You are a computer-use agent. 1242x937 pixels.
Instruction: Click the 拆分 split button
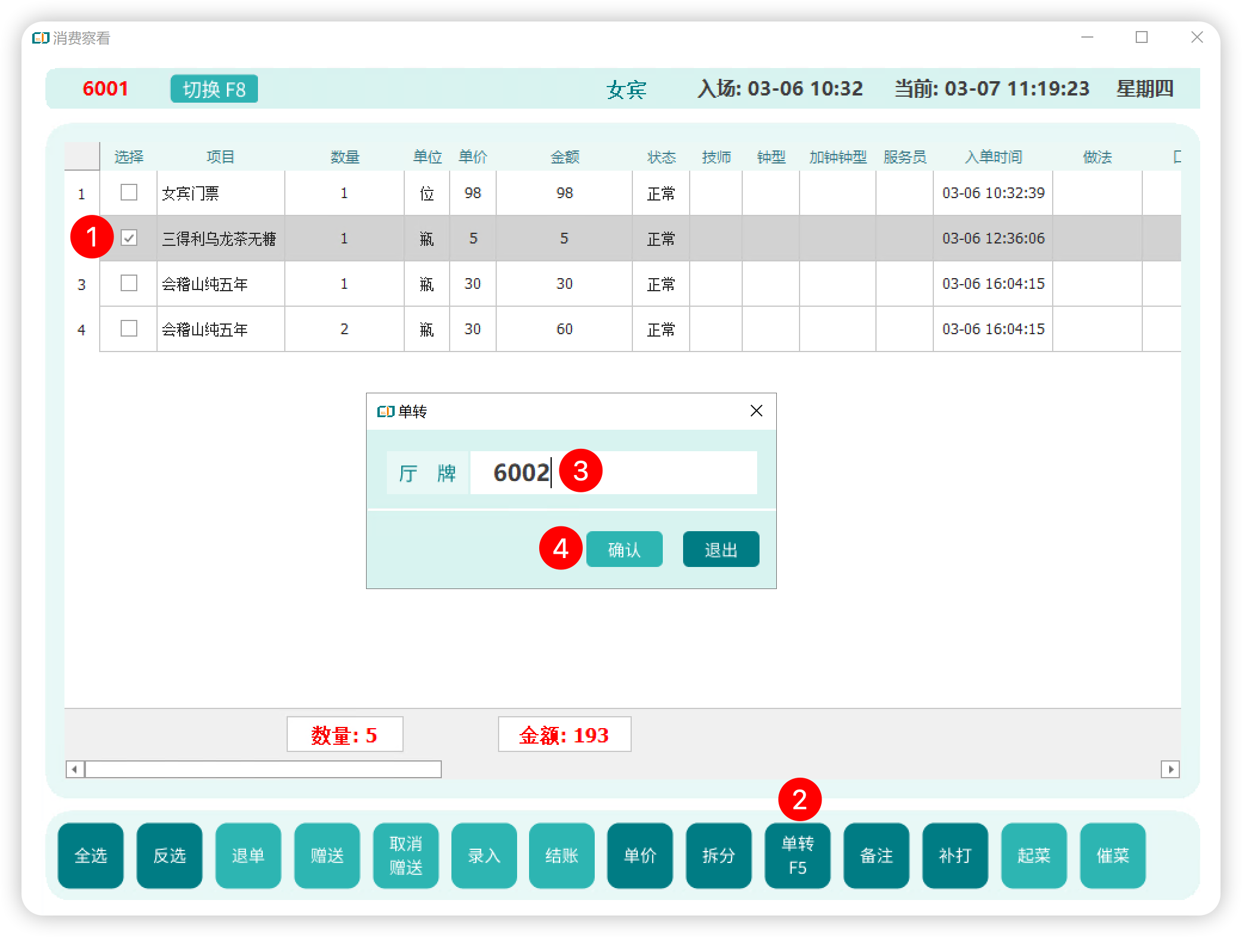tap(719, 855)
